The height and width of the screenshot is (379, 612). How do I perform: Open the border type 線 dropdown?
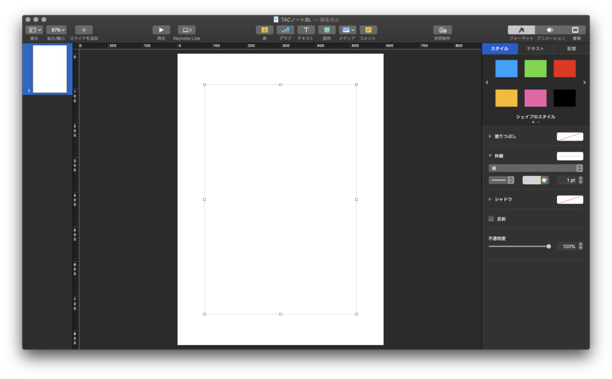point(535,168)
